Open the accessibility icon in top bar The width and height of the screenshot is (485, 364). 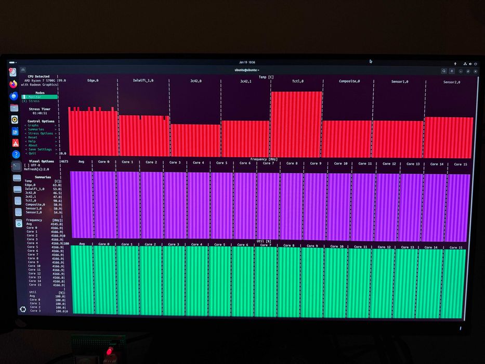pyautogui.click(x=455, y=64)
